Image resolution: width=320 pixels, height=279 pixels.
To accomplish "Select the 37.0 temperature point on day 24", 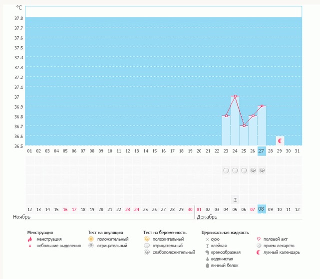I will 235,96.
